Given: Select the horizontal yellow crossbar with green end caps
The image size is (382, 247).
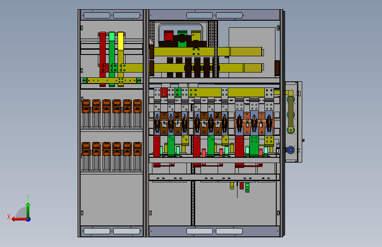Looking at the screenshot, I should [x=112, y=80].
